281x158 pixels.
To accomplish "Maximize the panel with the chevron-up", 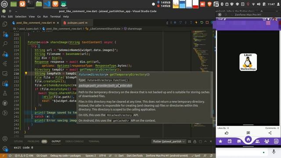I will pyautogui.click(x=205, y=141).
